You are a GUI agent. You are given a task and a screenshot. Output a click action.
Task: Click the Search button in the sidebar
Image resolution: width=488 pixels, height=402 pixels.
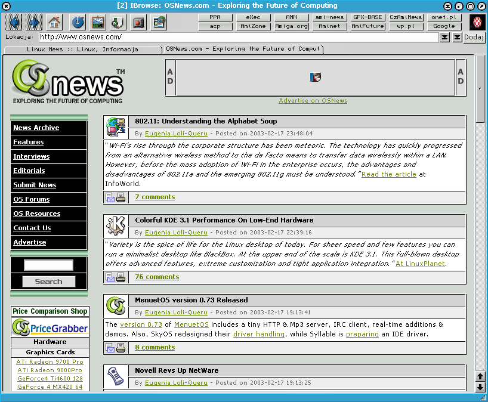[x=48, y=282]
